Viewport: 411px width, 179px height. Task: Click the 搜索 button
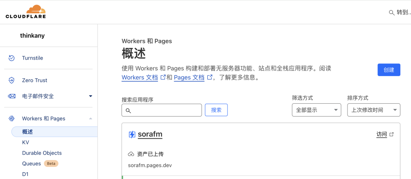coord(216,110)
